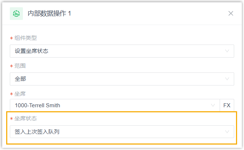Open the status selector showing 签入上次签入队列

coord(116,132)
